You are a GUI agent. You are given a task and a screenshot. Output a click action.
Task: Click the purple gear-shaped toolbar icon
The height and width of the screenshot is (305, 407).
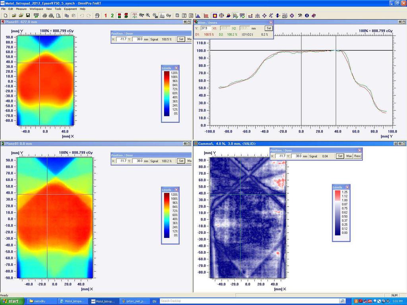292,15
